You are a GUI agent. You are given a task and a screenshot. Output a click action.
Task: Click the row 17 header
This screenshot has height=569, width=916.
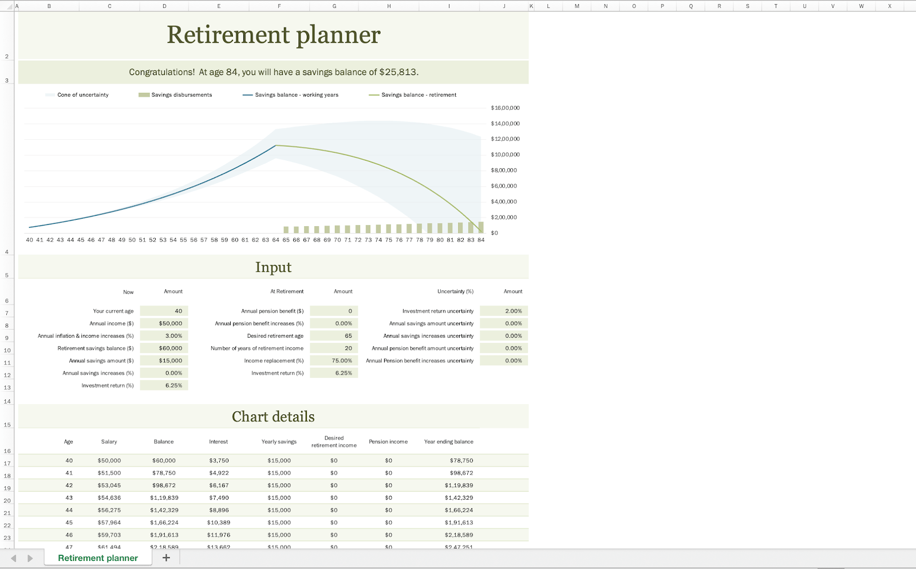(7, 464)
